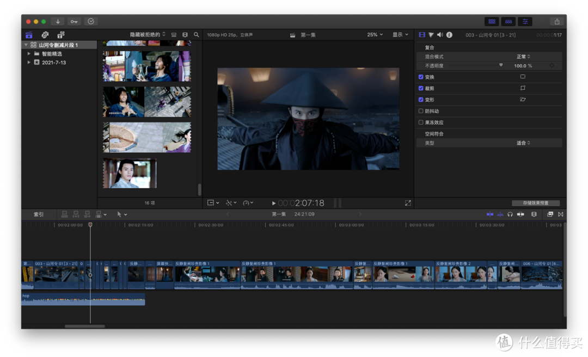This screenshot has width=588, height=357.
Task: Toggle the timeline layout button
Action: [x=509, y=21]
